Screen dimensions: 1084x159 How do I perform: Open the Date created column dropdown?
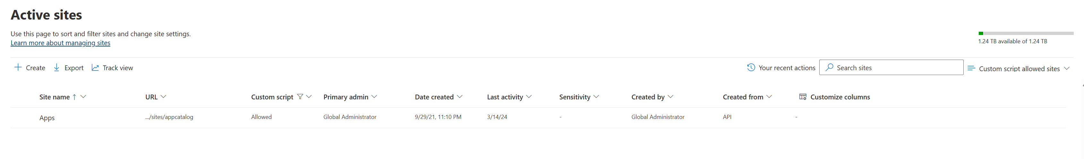460,97
